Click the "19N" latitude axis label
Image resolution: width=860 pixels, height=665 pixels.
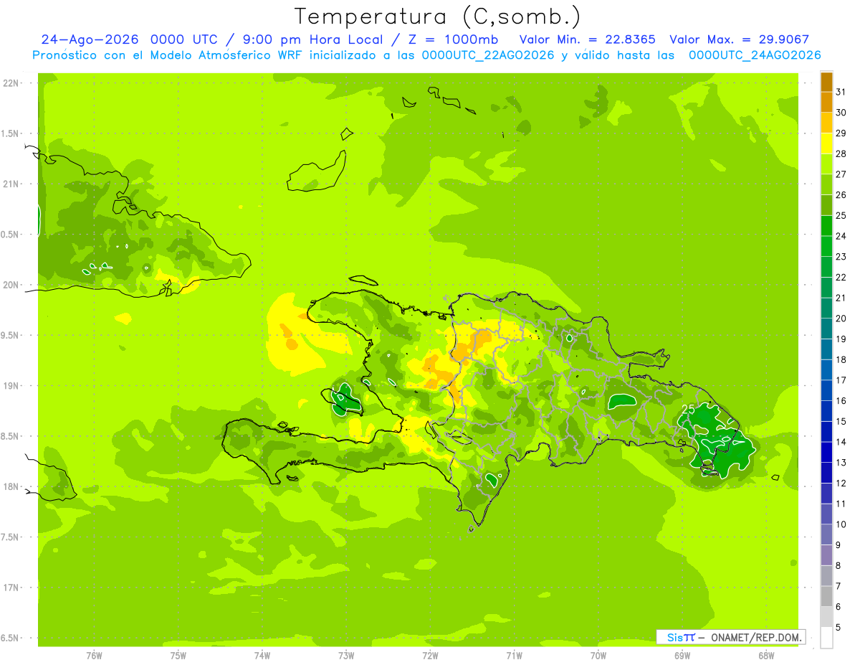[11, 386]
